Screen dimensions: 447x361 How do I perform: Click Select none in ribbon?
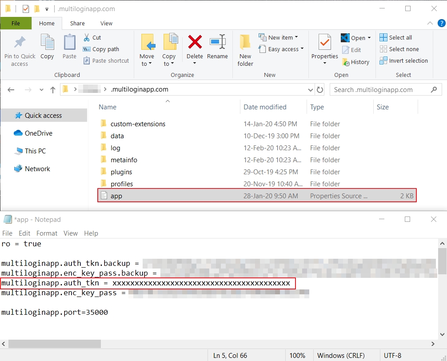[x=399, y=49]
